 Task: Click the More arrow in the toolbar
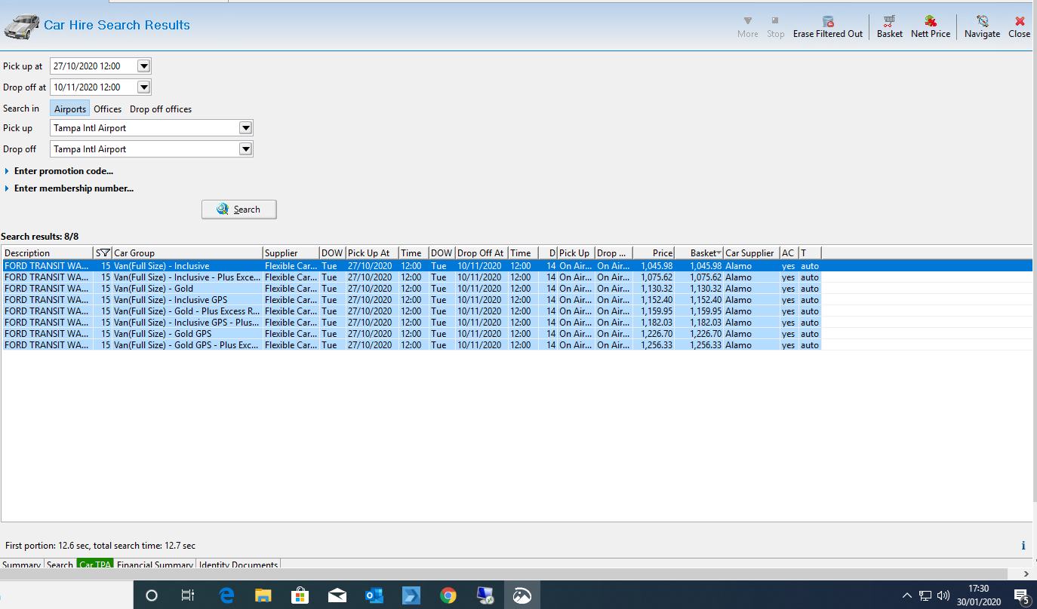(748, 21)
